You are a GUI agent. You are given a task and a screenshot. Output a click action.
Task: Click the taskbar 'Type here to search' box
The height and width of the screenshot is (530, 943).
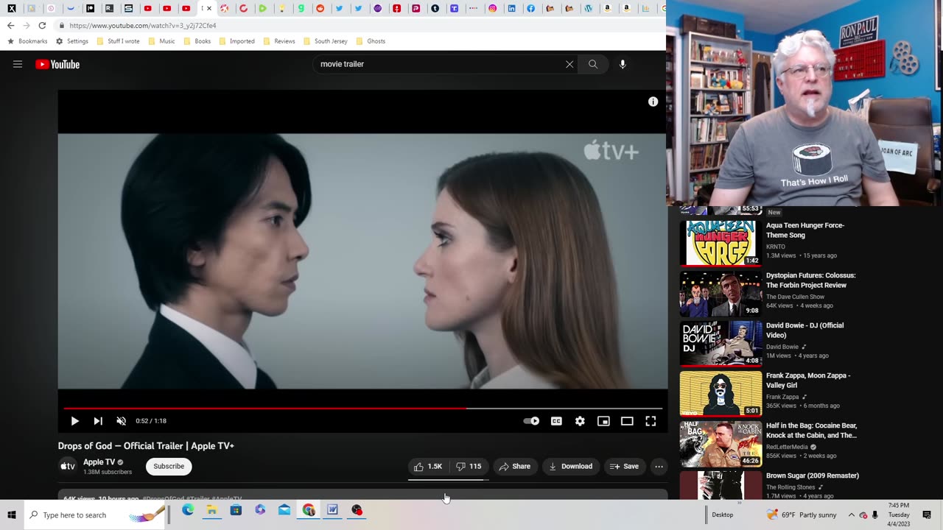(x=96, y=515)
